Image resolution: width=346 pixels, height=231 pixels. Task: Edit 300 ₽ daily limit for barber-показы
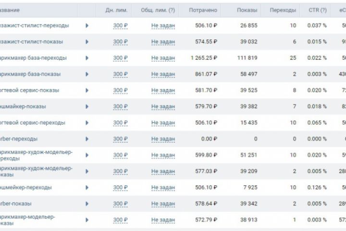pos(121,204)
